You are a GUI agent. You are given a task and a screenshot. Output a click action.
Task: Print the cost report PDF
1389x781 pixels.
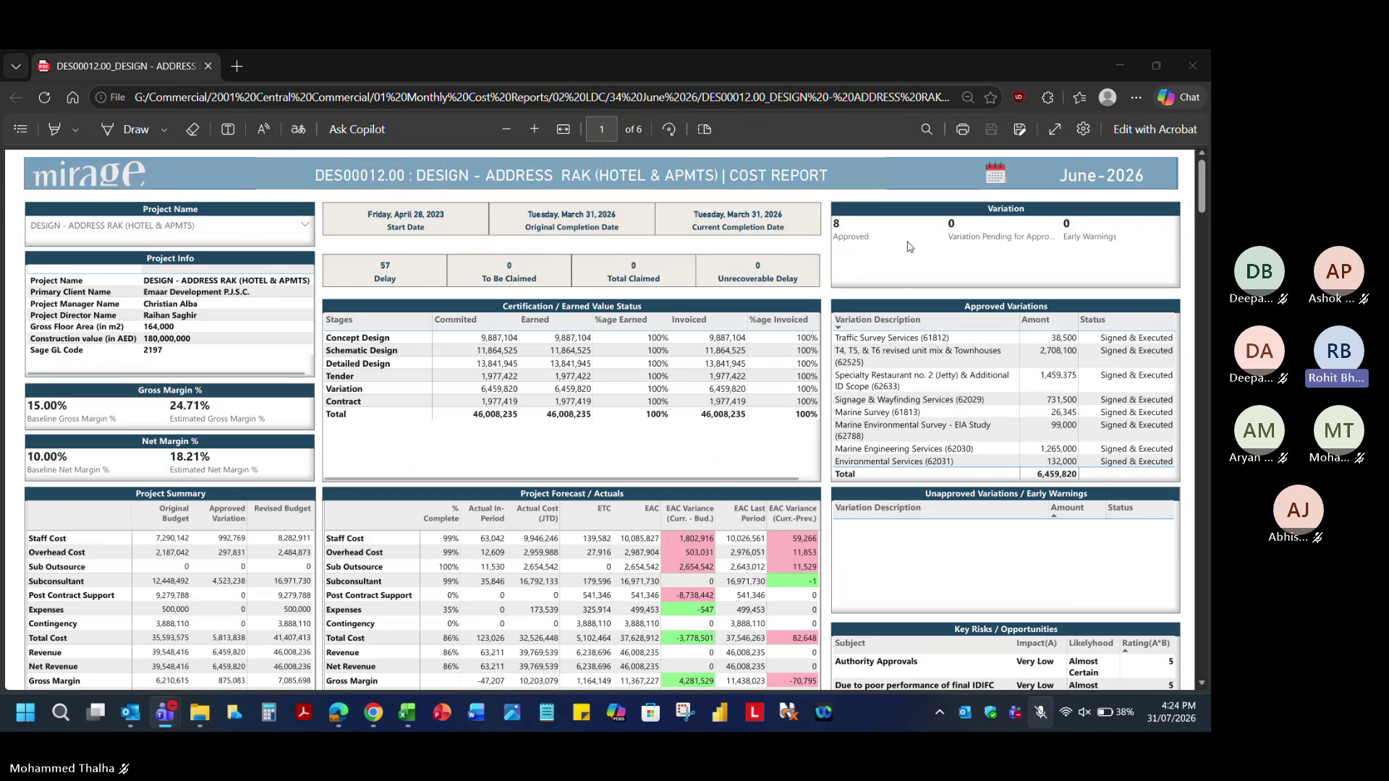pos(963,129)
